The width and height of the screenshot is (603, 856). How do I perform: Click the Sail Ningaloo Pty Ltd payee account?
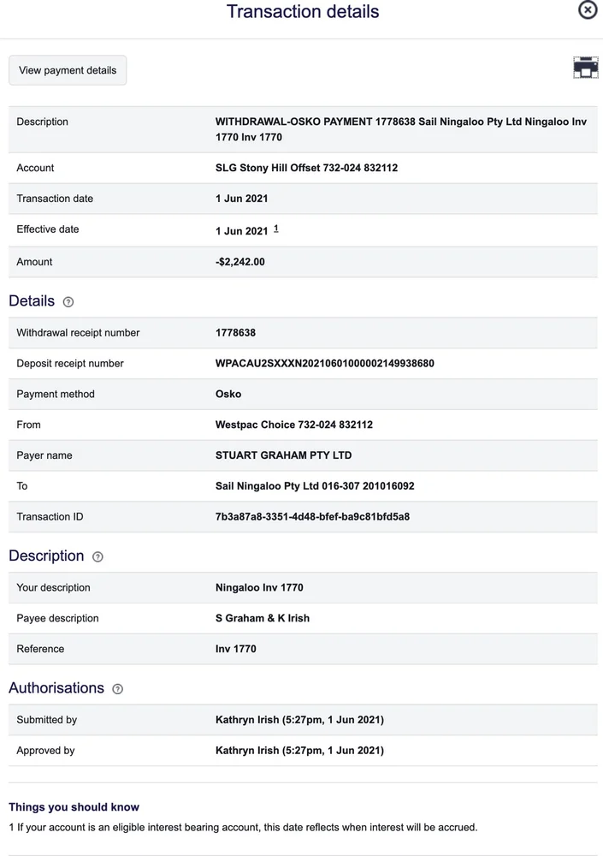pos(315,486)
